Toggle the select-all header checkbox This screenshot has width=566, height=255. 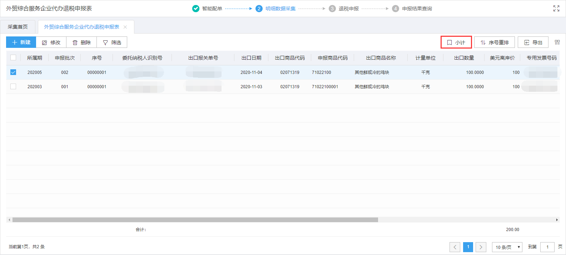click(13, 57)
